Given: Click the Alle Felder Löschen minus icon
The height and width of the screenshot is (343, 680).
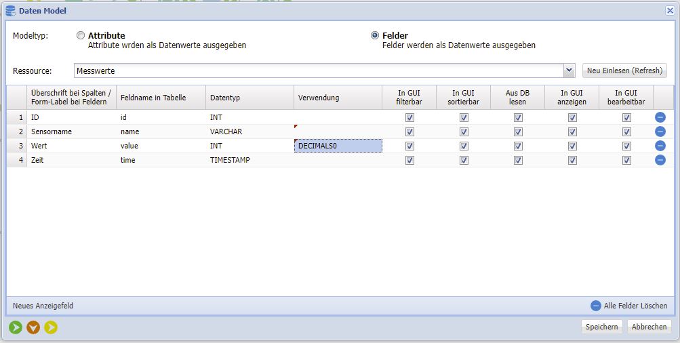Looking at the screenshot, I should 596,306.
